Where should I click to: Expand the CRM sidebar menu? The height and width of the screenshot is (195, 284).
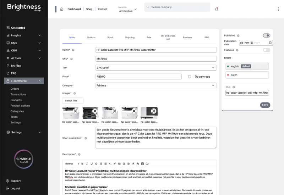click(24, 50)
